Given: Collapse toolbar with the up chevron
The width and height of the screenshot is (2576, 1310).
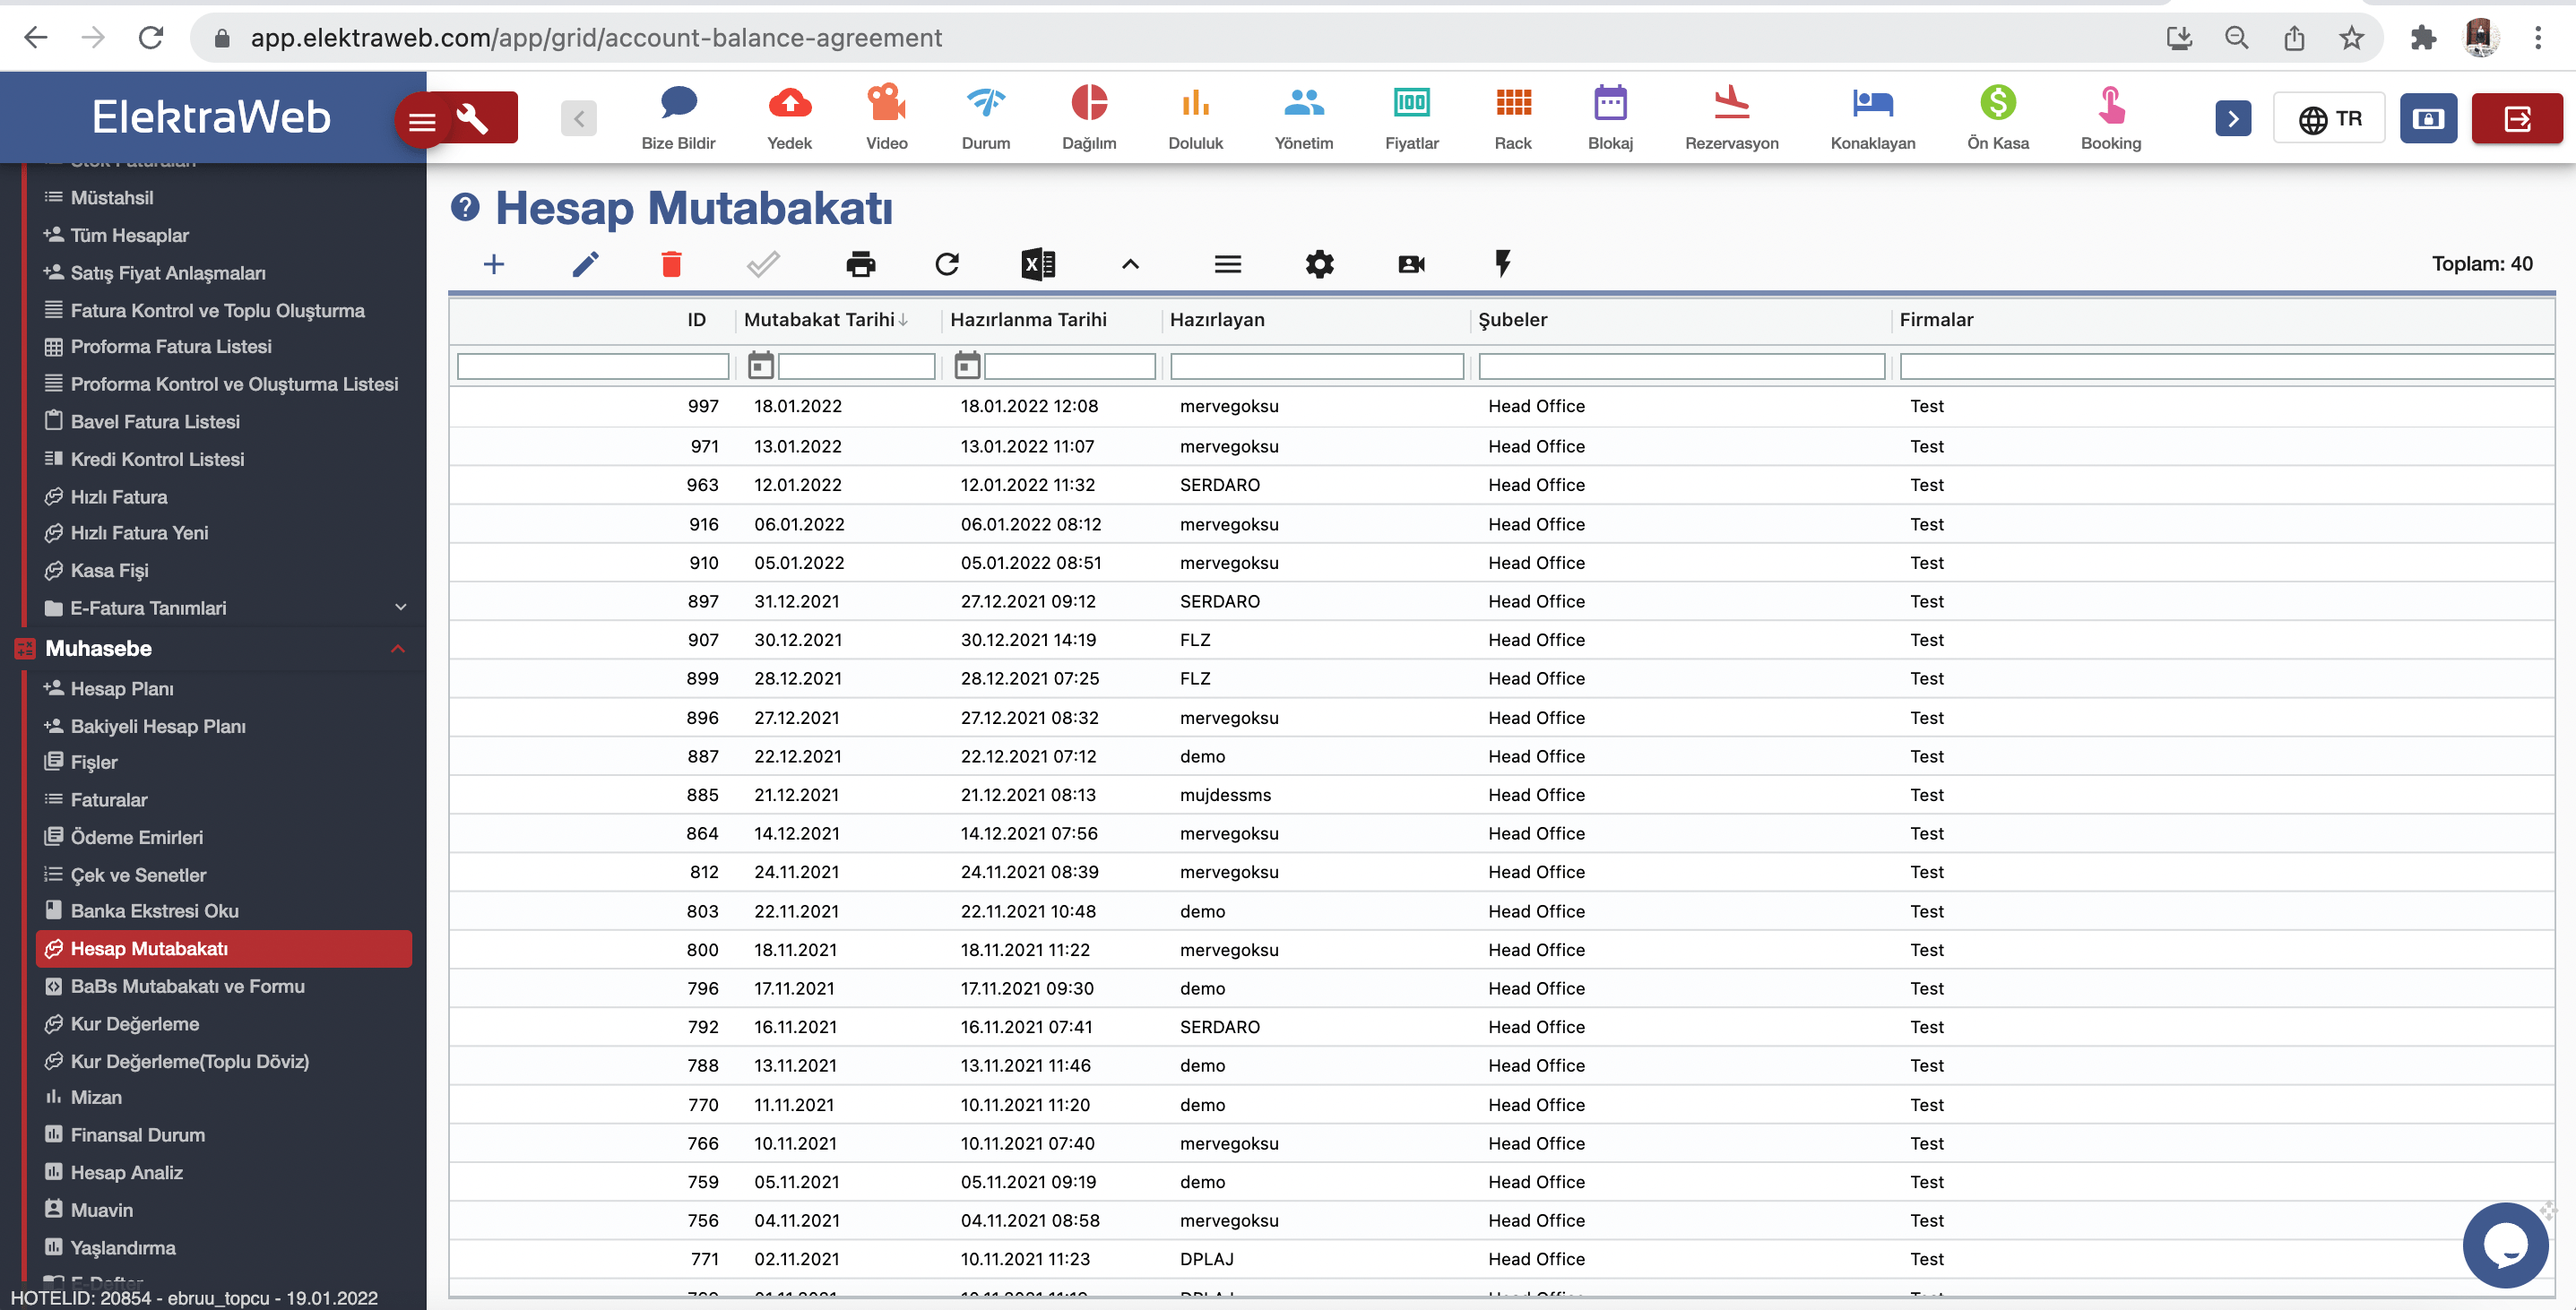Looking at the screenshot, I should [1130, 264].
